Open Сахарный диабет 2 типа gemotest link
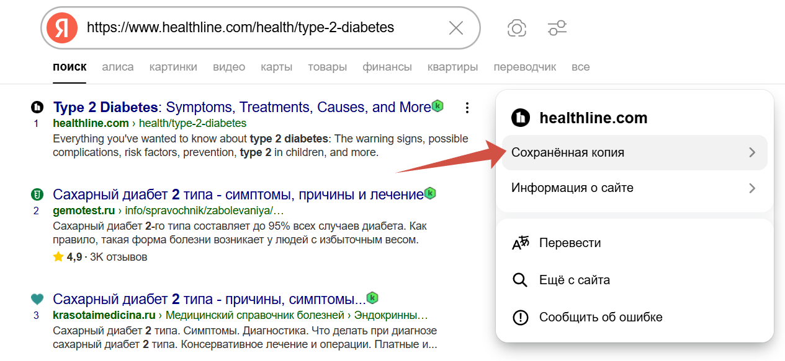Screen dimensions: 785x361 pyautogui.click(x=238, y=195)
